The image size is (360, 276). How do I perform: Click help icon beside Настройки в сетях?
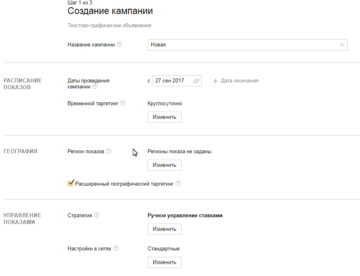coord(116,248)
